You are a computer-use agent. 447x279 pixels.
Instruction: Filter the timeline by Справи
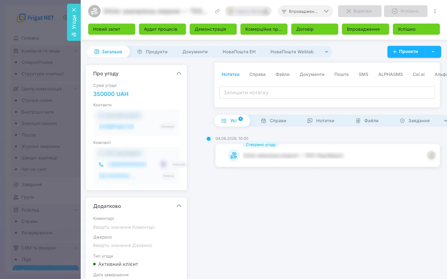274,121
